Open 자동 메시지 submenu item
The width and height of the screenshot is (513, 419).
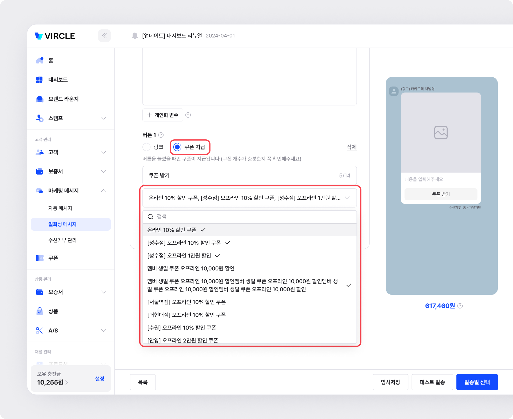pos(60,208)
